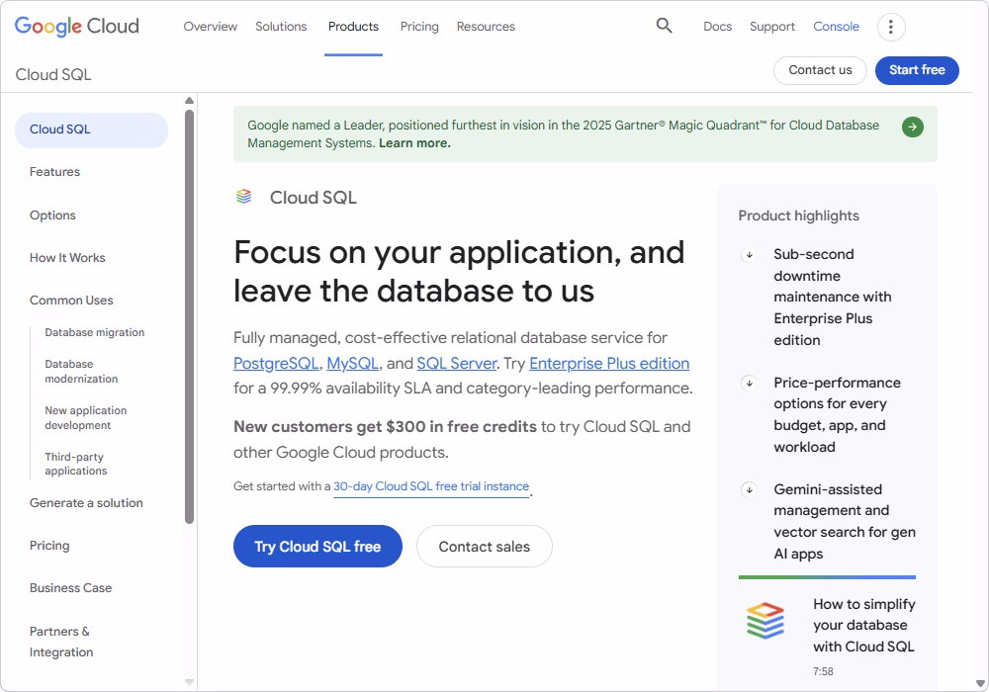Screen dimensions: 989x692
Task: Go to Partners & Integration in sidebar
Action: pos(61,642)
